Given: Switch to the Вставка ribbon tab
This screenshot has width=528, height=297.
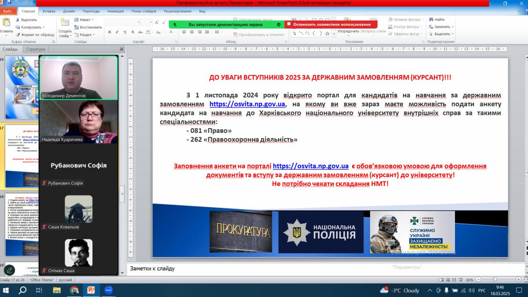Looking at the screenshot, I should [x=49, y=11].
